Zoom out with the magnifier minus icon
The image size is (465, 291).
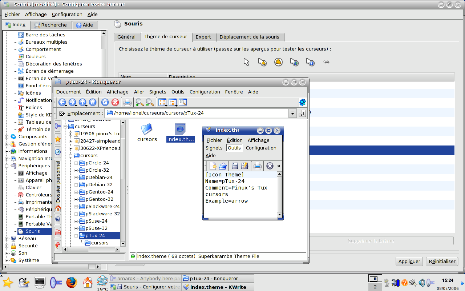[x=150, y=103]
